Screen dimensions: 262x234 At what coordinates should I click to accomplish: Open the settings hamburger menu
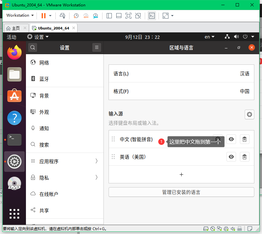(x=97, y=47)
